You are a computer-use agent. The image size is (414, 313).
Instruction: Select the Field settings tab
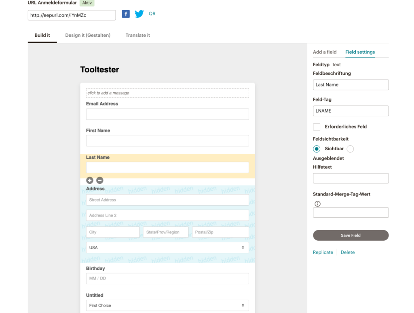pyautogui.click(x=360, y=52)
